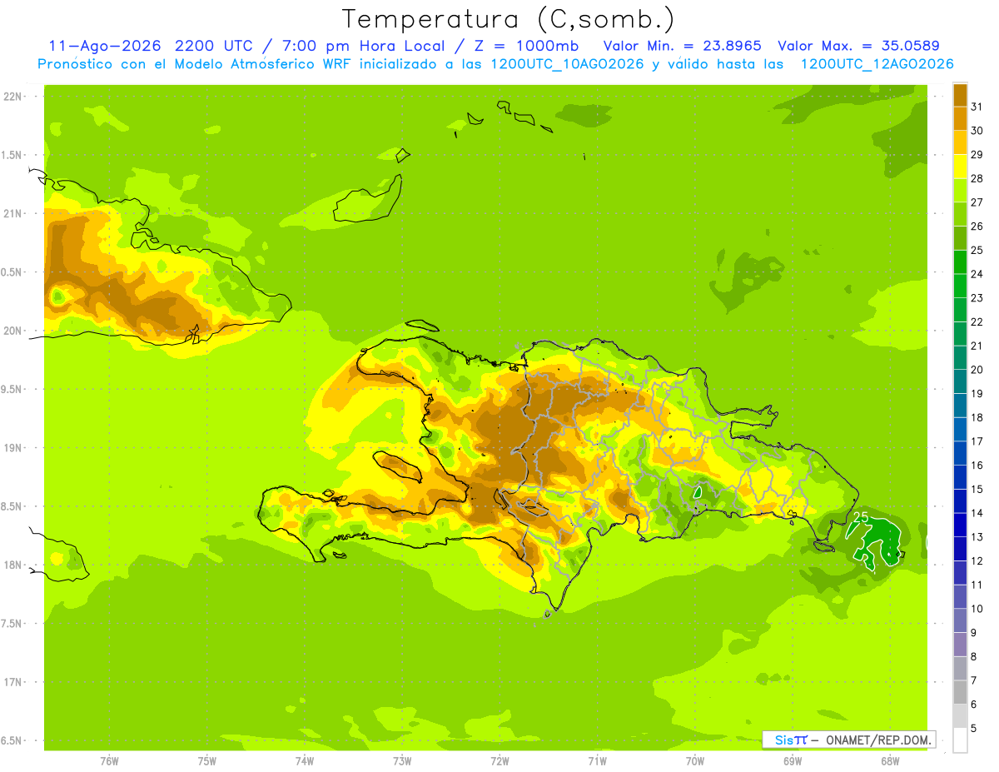Click the "75W" longitude label
The height and width of the screenshot is (772, 999).
coord(206,761)
